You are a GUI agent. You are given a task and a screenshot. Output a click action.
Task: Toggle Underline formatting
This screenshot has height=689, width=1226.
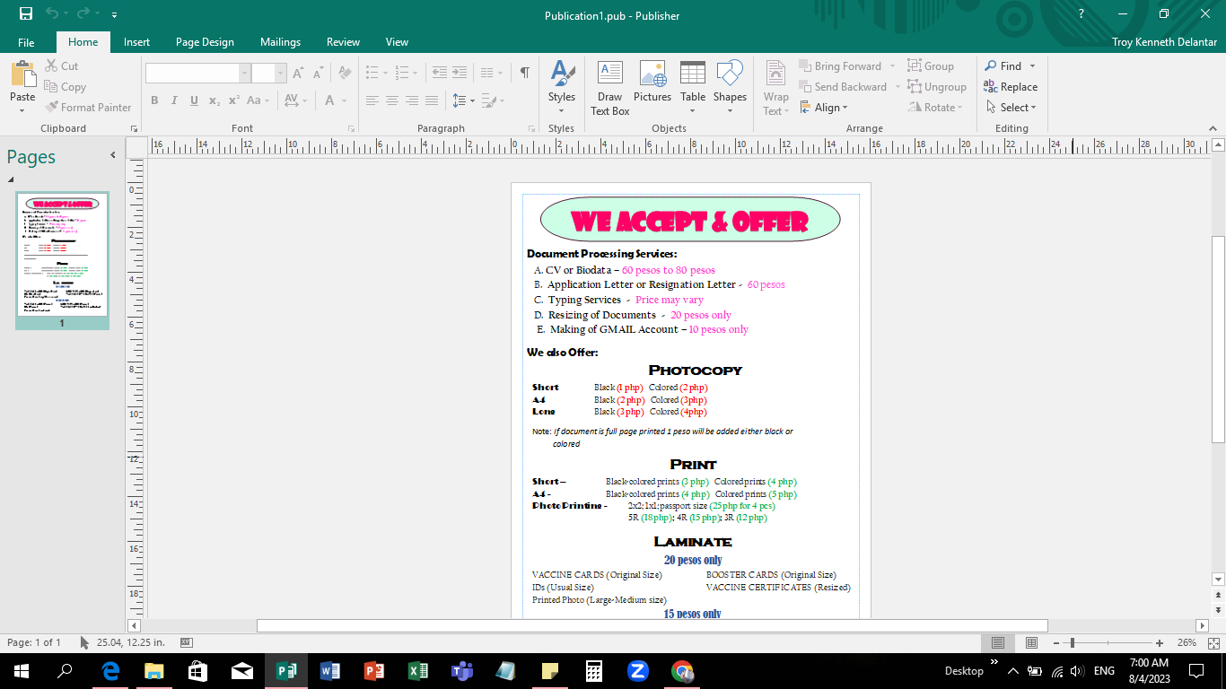[194, 100]
